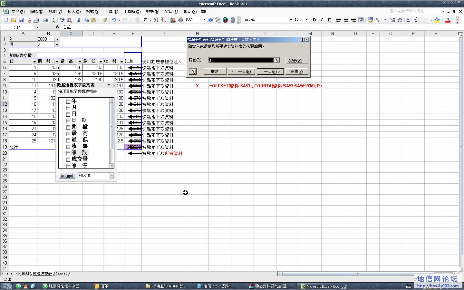Viewport: 464px width, 290px height.
Task: Open the 開盤 column header dropdown
Action: 57,62
